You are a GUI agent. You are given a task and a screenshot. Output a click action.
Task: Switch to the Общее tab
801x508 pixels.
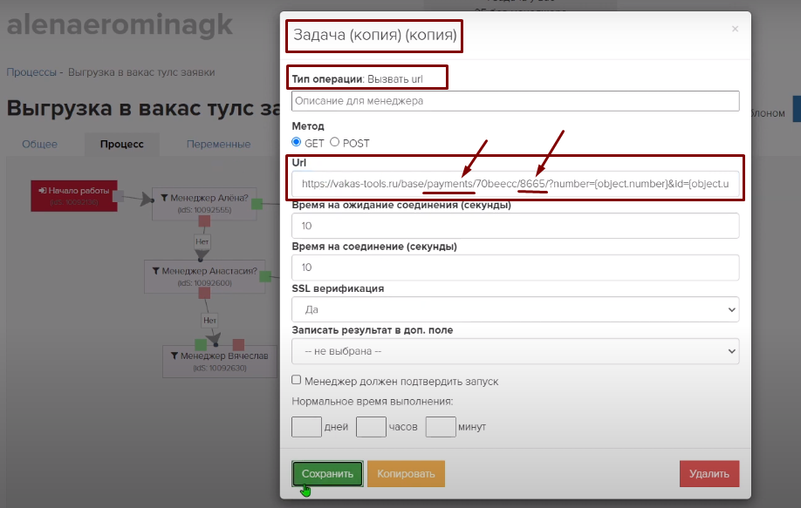(x=39, y=145)
